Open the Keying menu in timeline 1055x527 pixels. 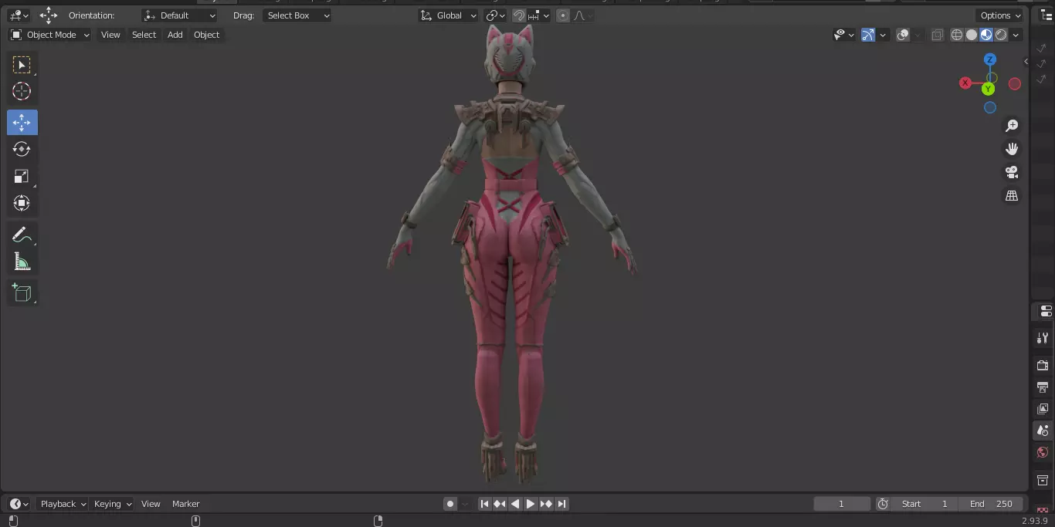(x=112, y=504)
